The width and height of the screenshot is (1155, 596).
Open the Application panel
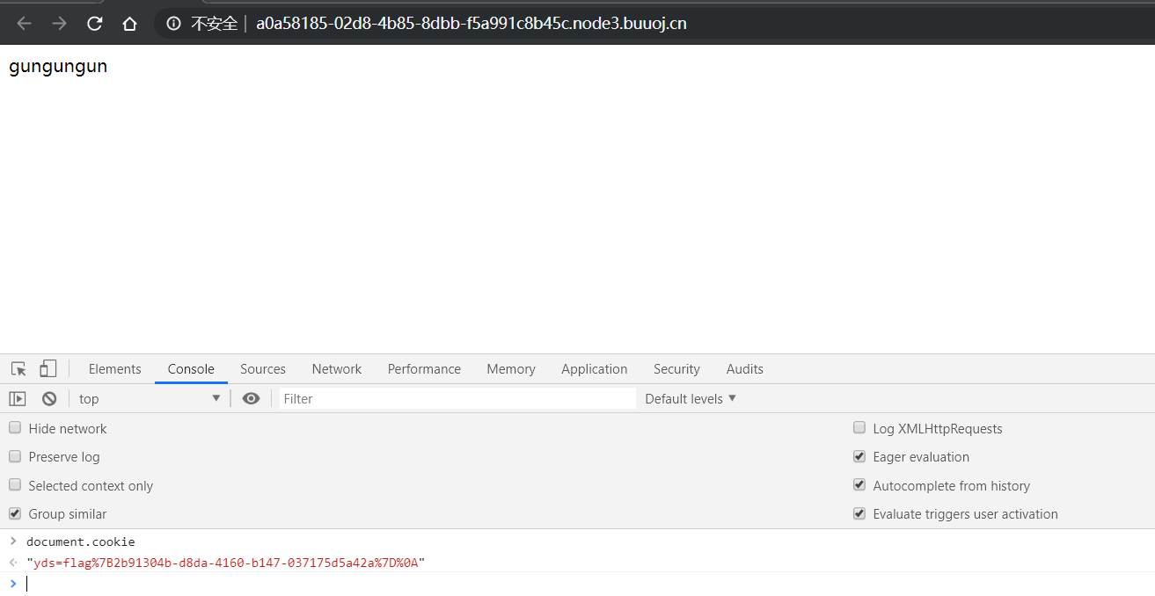pos(594,368)
